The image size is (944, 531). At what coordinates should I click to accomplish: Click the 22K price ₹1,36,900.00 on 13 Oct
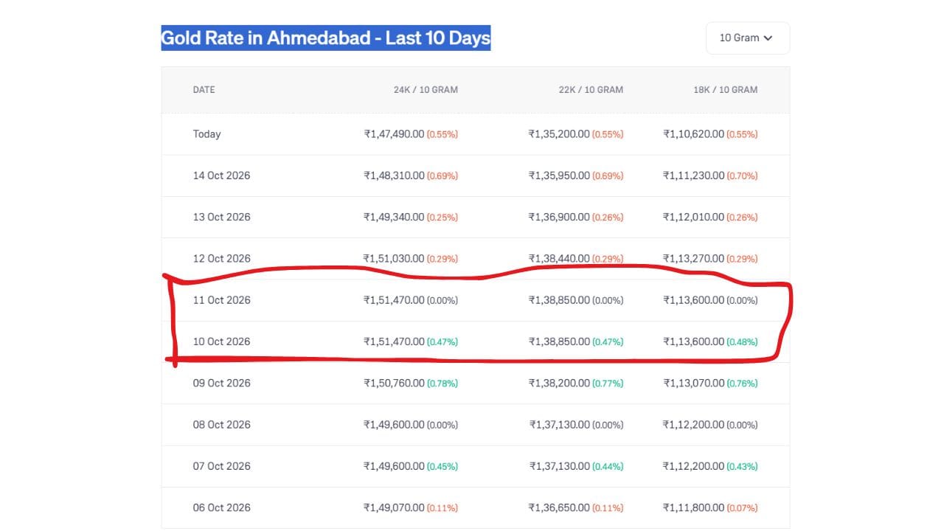[x=559, y=217]
